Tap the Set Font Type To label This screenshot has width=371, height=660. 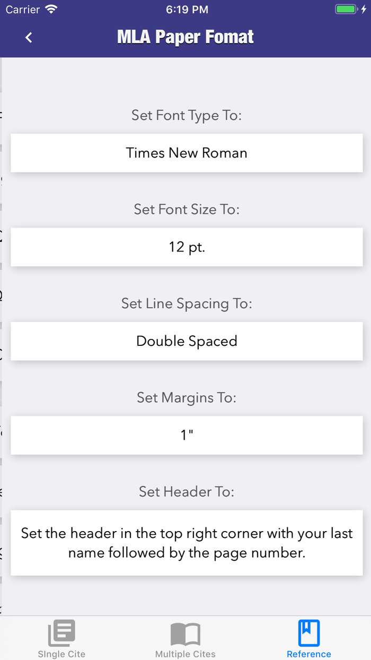187,115
